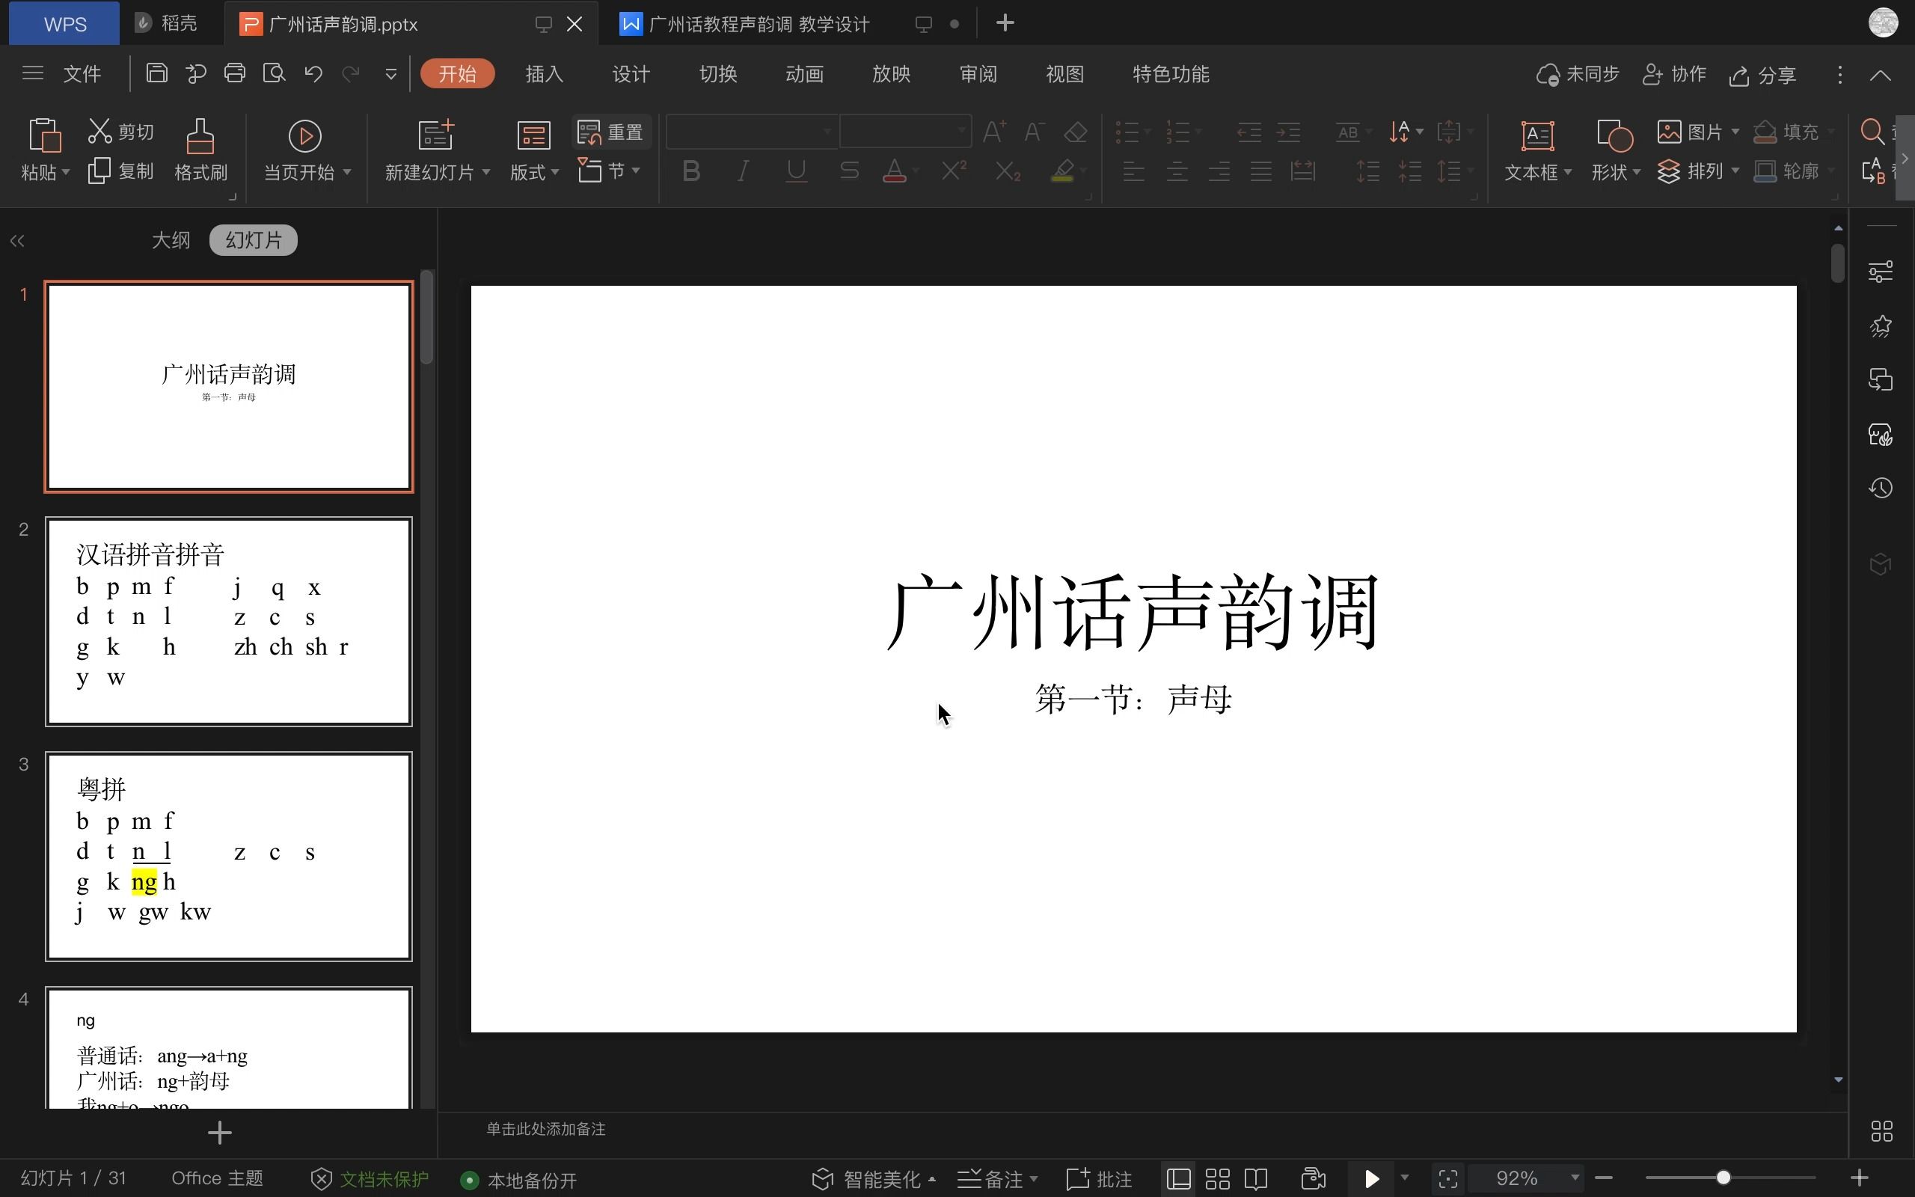
Task: Open the animation star sidebar icon
Action: click(1881, 325)
